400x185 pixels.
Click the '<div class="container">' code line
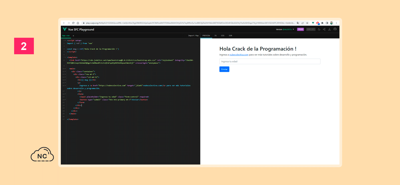click(x=83, y=72)
